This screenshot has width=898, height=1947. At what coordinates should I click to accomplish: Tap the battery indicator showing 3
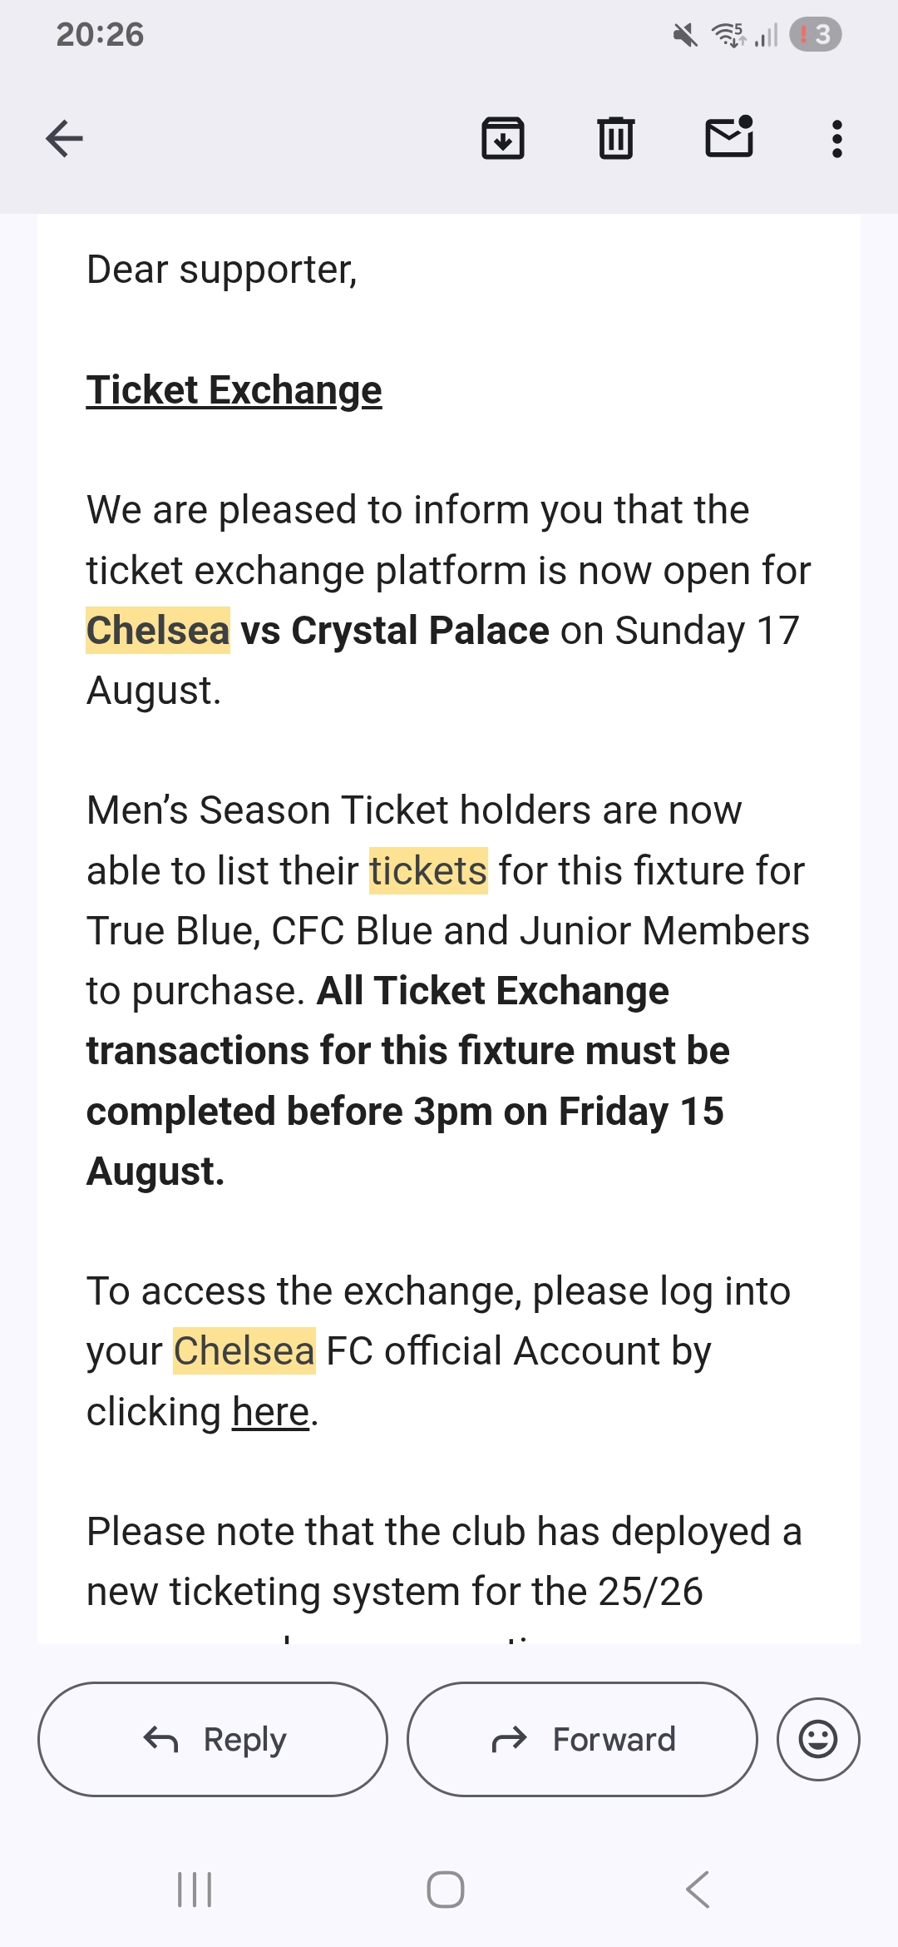pyautogui.click(x=816, y=35)
